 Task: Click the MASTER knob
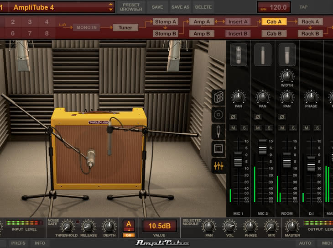[292, 227]
